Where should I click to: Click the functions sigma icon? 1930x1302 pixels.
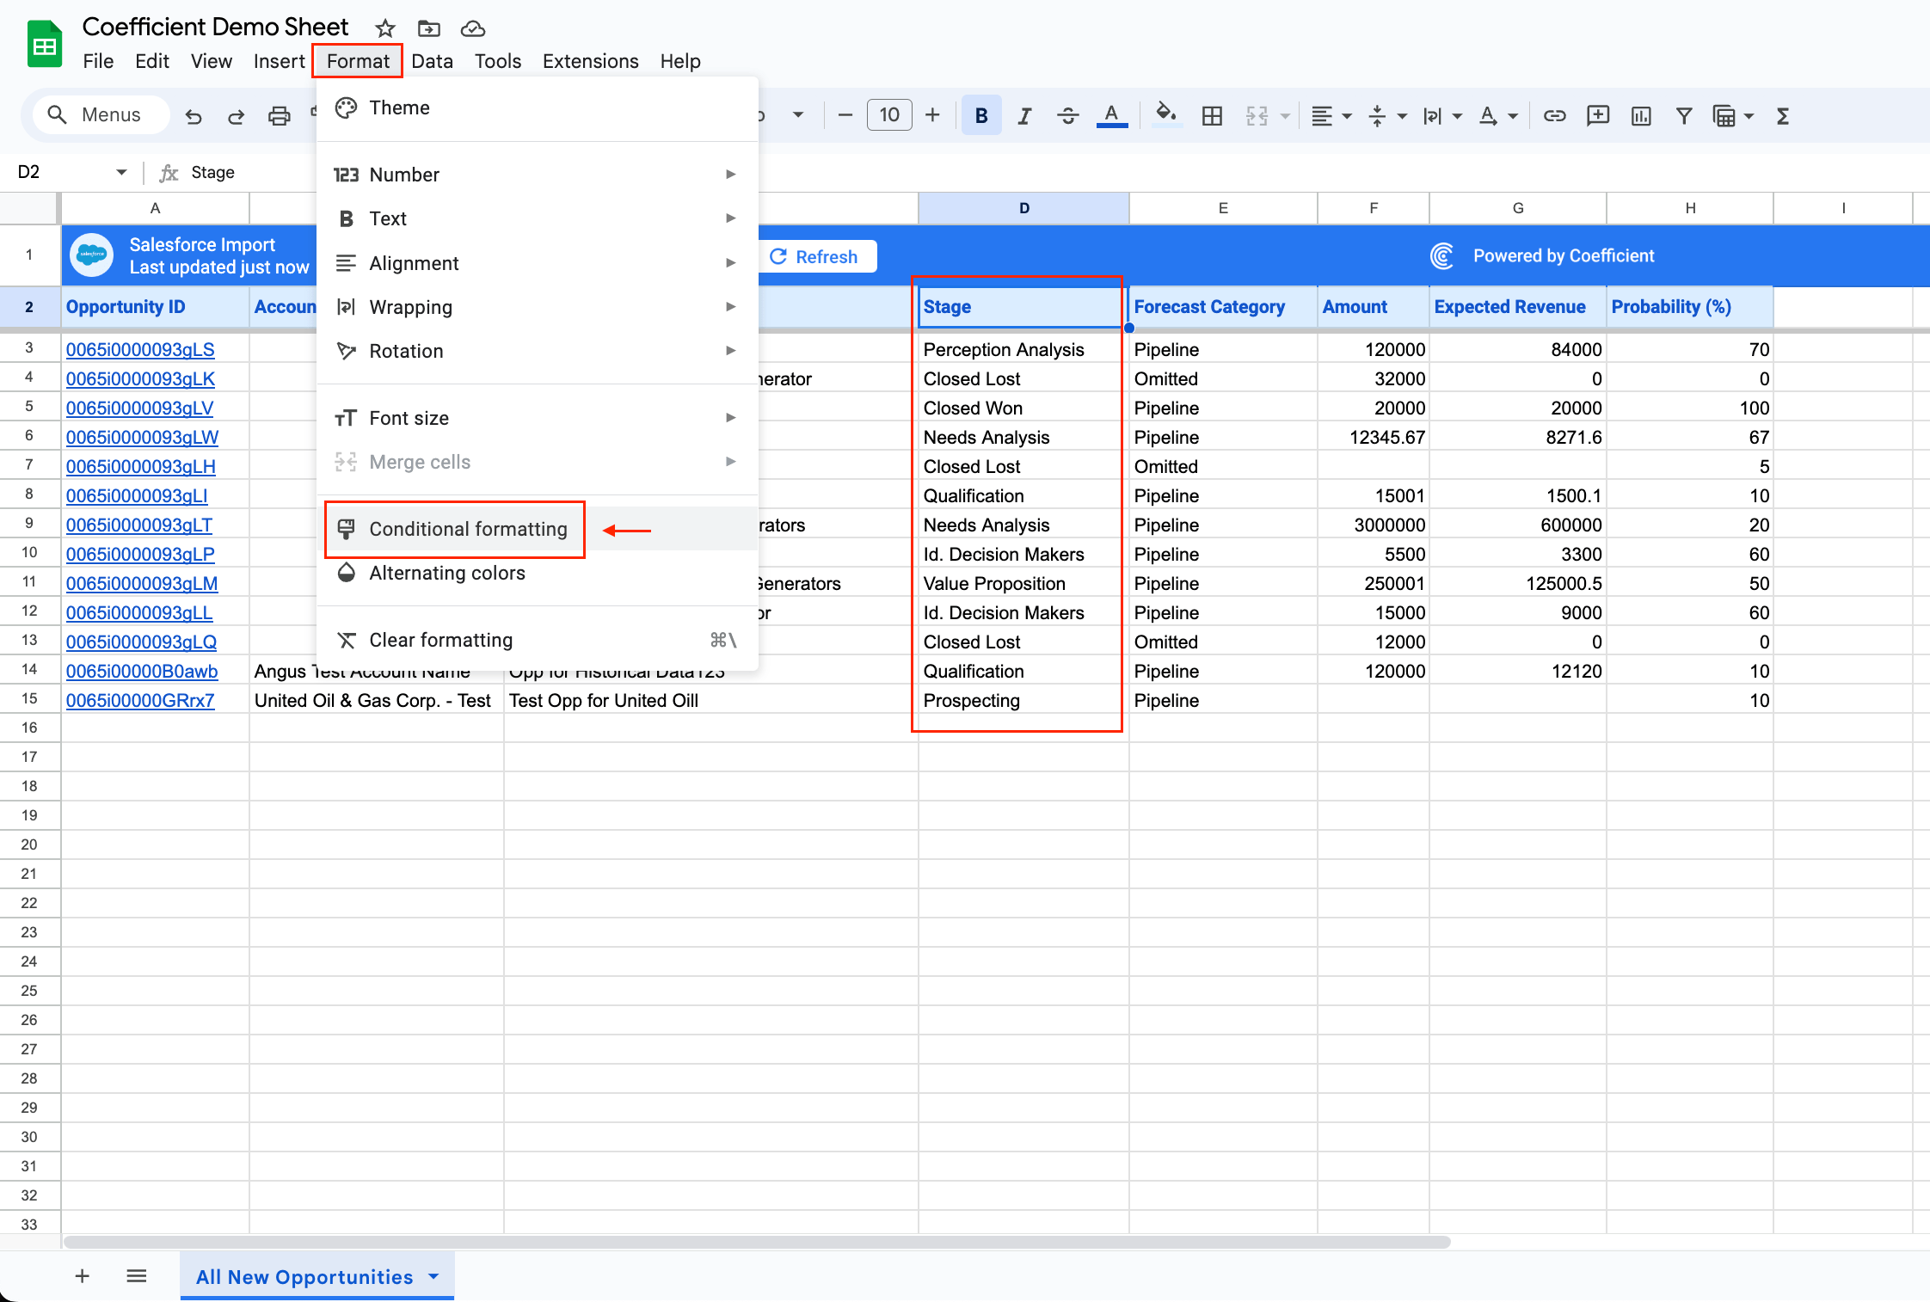point(1783,115)
